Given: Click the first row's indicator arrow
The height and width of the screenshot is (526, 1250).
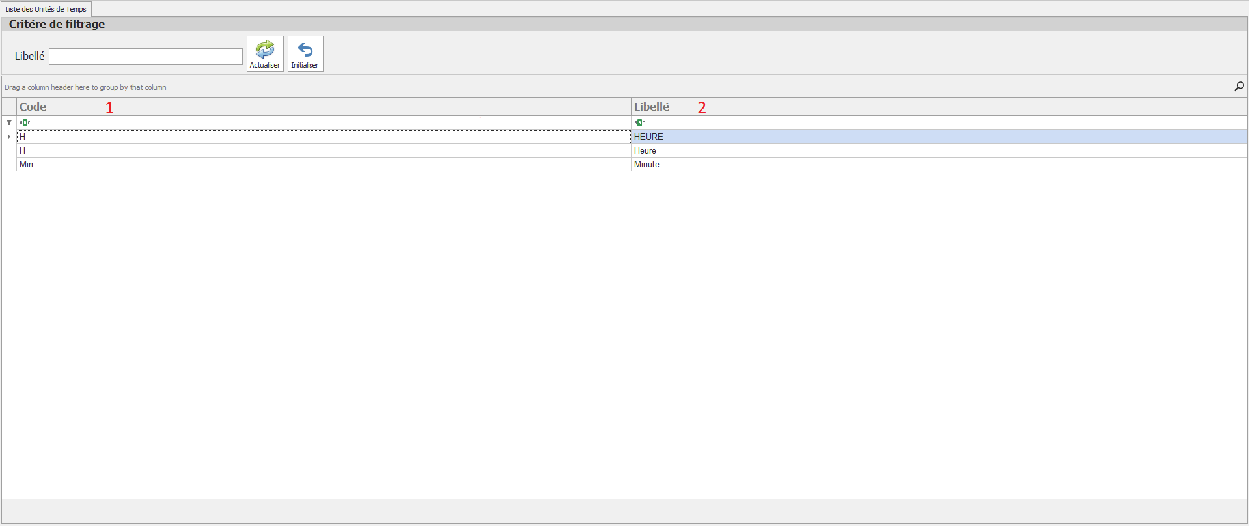Looking at the screenshot, I should point(9,137).
